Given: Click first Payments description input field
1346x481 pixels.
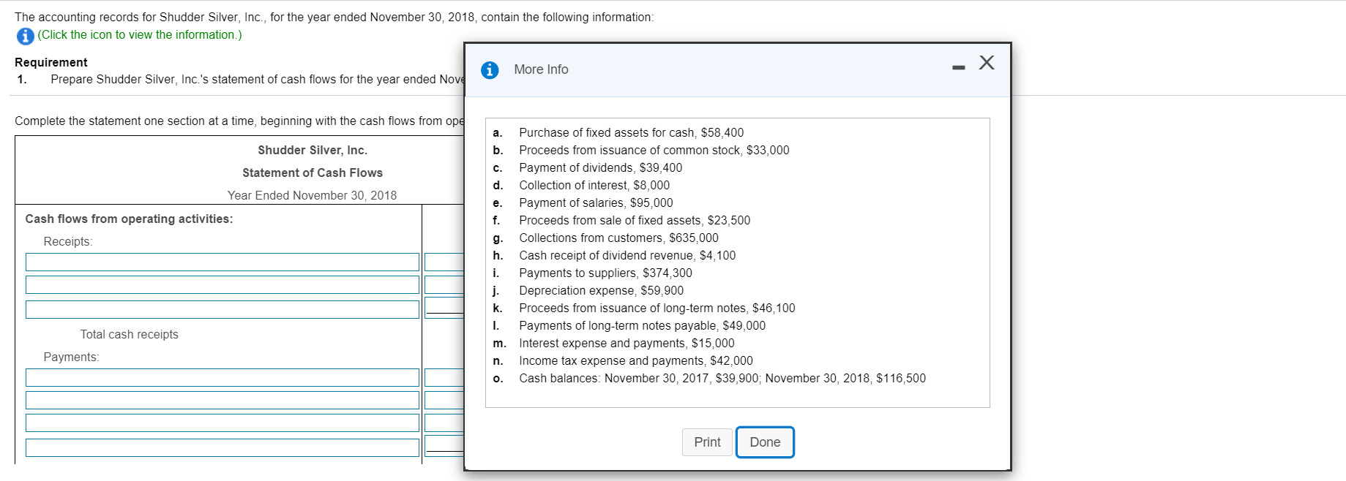Looking at the screenshot, I should coord(223,377).
